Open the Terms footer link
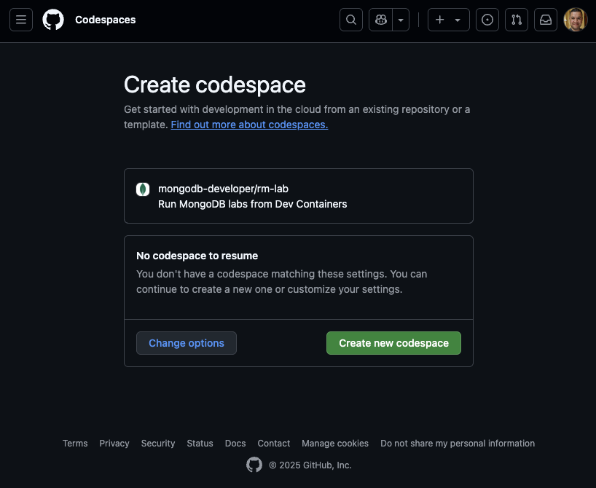 coord(75,444)
